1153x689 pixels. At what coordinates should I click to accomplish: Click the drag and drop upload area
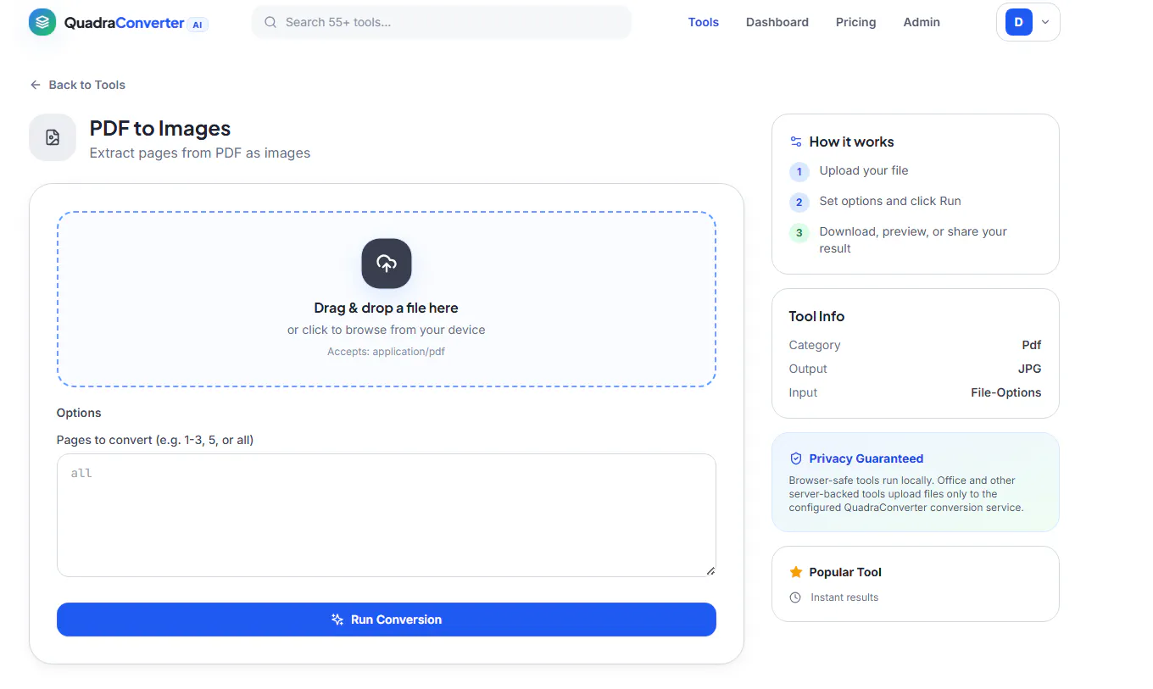[387, 299]
